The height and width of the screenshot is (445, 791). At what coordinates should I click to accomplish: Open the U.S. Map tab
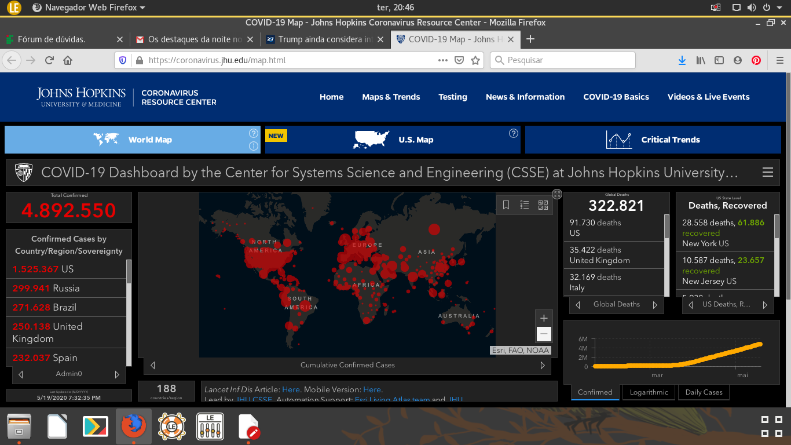point(393,140)
